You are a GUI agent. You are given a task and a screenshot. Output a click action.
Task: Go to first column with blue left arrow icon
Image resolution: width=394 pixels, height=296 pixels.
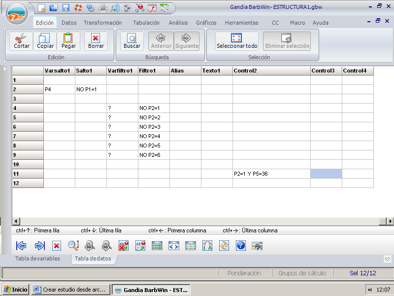(x=21, y=246)
